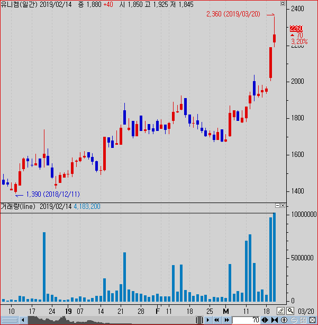Click the circled plus crosshair icon

coord(284,320)
